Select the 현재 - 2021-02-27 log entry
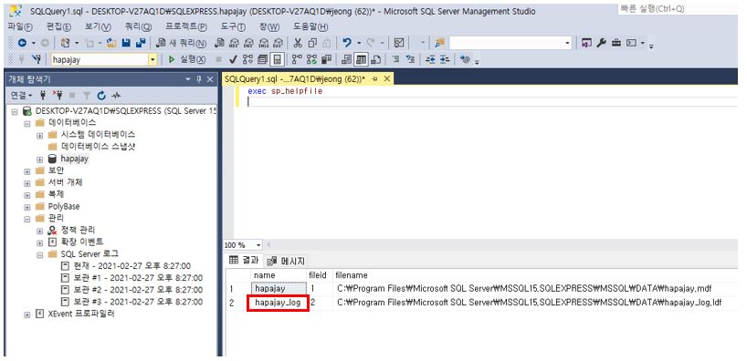 pos(126,266)
